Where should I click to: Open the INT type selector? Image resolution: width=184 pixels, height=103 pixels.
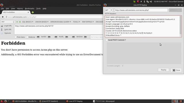click(x=8, y=22)
